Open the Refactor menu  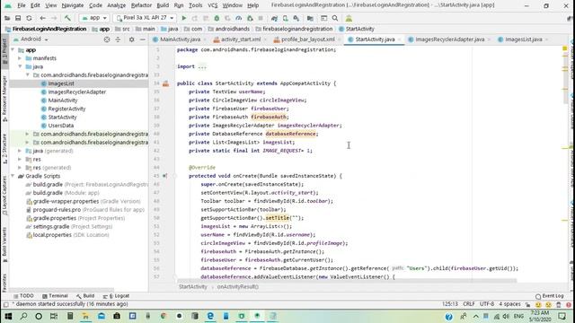click(141, 5)
